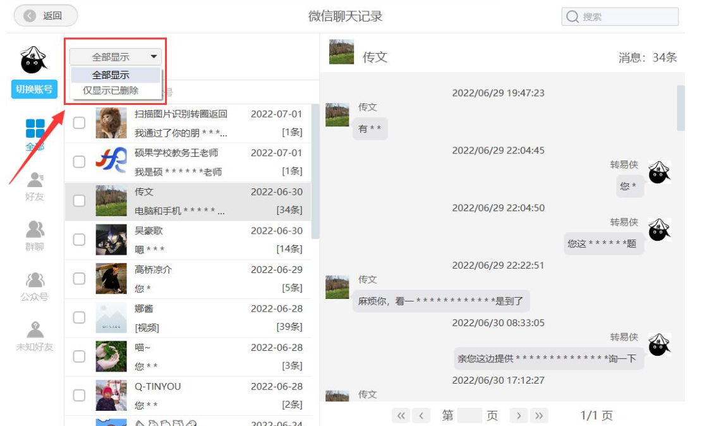Click the page number input field
This screenshot has height=426, width=721.
click(470, 416)
